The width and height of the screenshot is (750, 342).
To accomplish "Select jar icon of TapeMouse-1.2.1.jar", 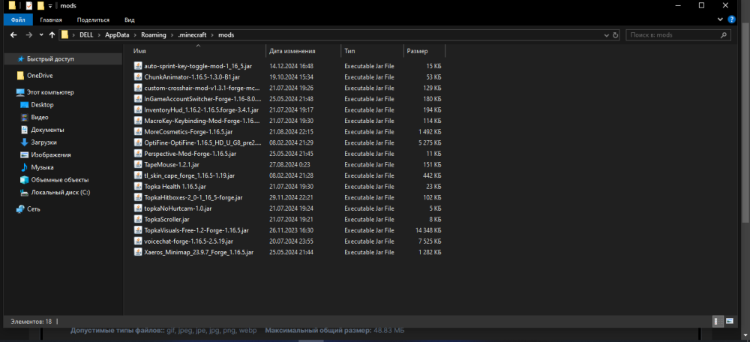I will click(x=138, y=164).
